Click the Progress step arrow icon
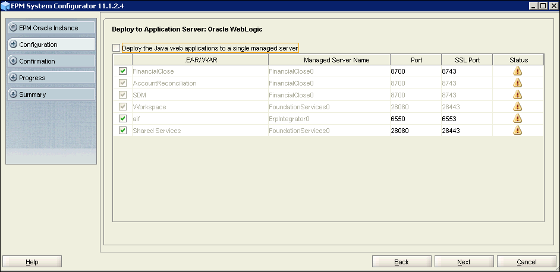Image resolution: width=560 pixels, height=272 pixels. point(14,77)
